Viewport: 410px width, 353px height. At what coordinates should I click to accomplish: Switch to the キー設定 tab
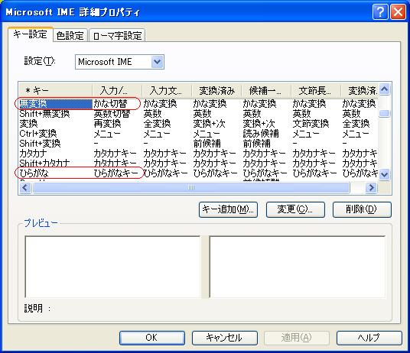(x=31, y=34)
